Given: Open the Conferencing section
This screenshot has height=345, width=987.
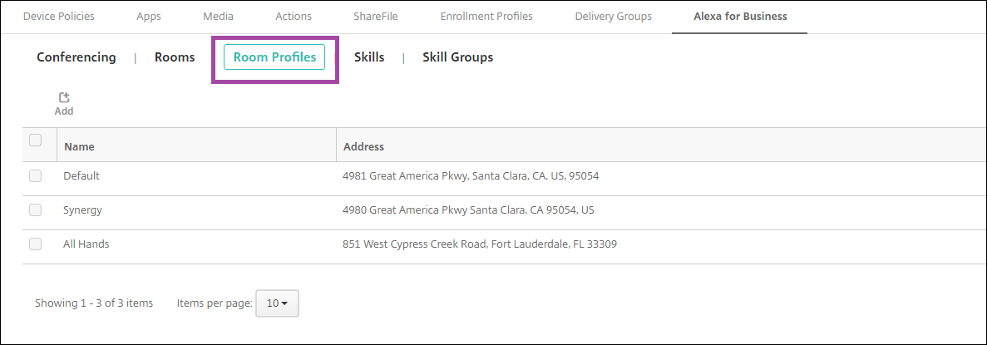Looking at the screenshot, I should [x=76, y=57].
